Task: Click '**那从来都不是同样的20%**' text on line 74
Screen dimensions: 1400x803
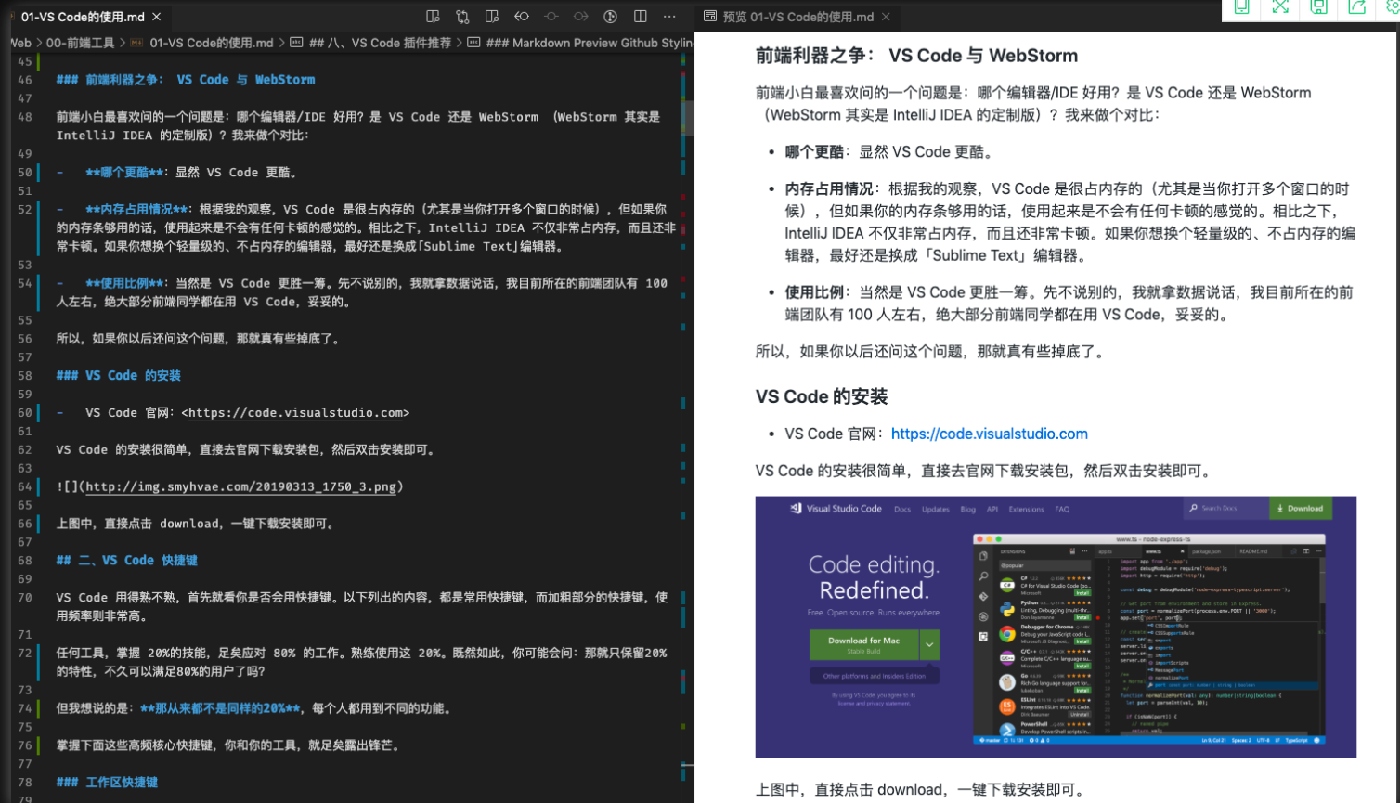Action: (220, 708)
